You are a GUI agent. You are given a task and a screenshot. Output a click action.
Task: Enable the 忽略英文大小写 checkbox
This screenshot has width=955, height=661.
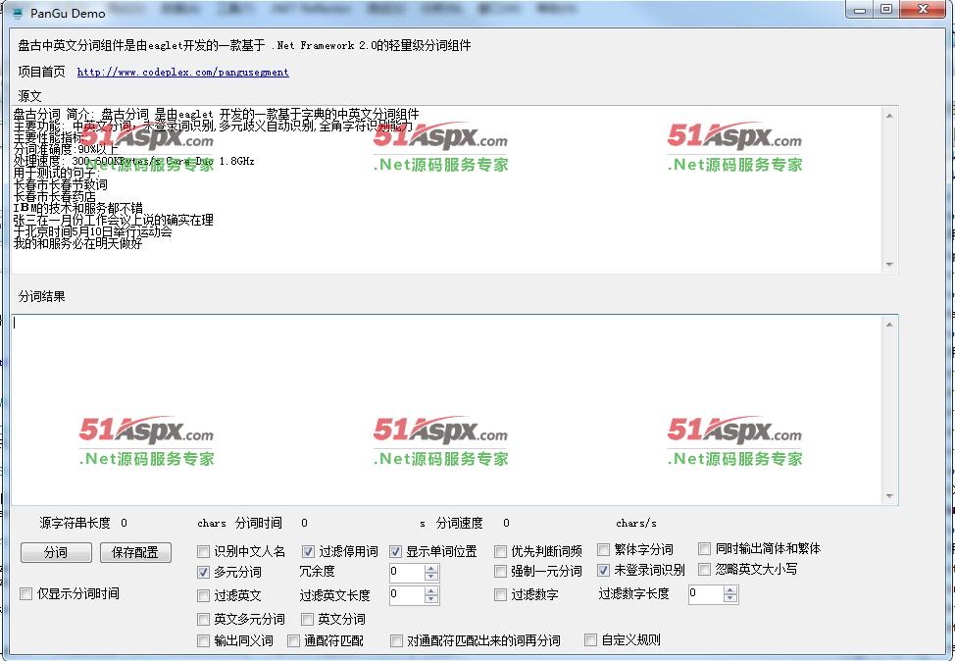point(705,569)
